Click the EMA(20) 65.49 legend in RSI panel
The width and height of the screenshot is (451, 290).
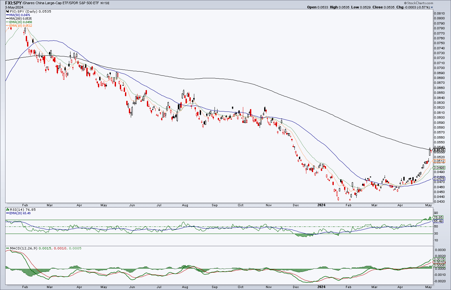[20, 213]
